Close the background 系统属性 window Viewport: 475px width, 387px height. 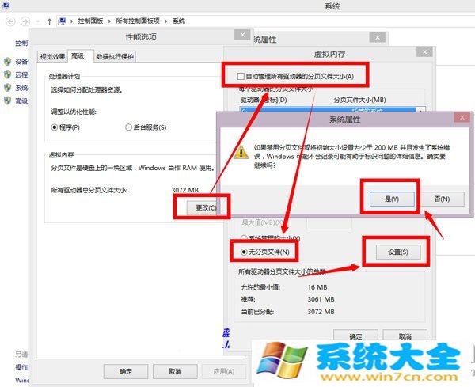click(x=378, y=37)
